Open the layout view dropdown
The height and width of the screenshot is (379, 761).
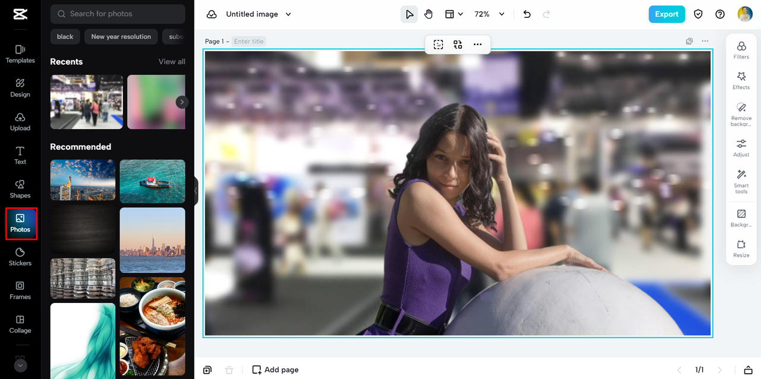point(454,14)
